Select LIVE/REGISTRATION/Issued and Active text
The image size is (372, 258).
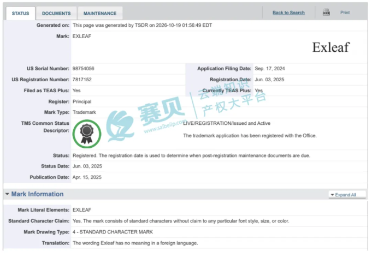[227, 123]
